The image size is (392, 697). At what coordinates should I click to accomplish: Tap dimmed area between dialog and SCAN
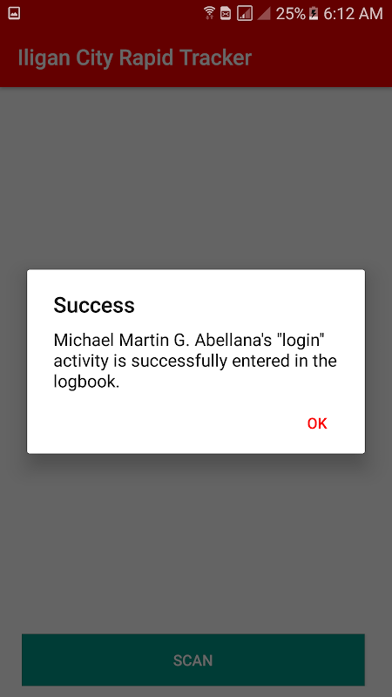point(195,543)
